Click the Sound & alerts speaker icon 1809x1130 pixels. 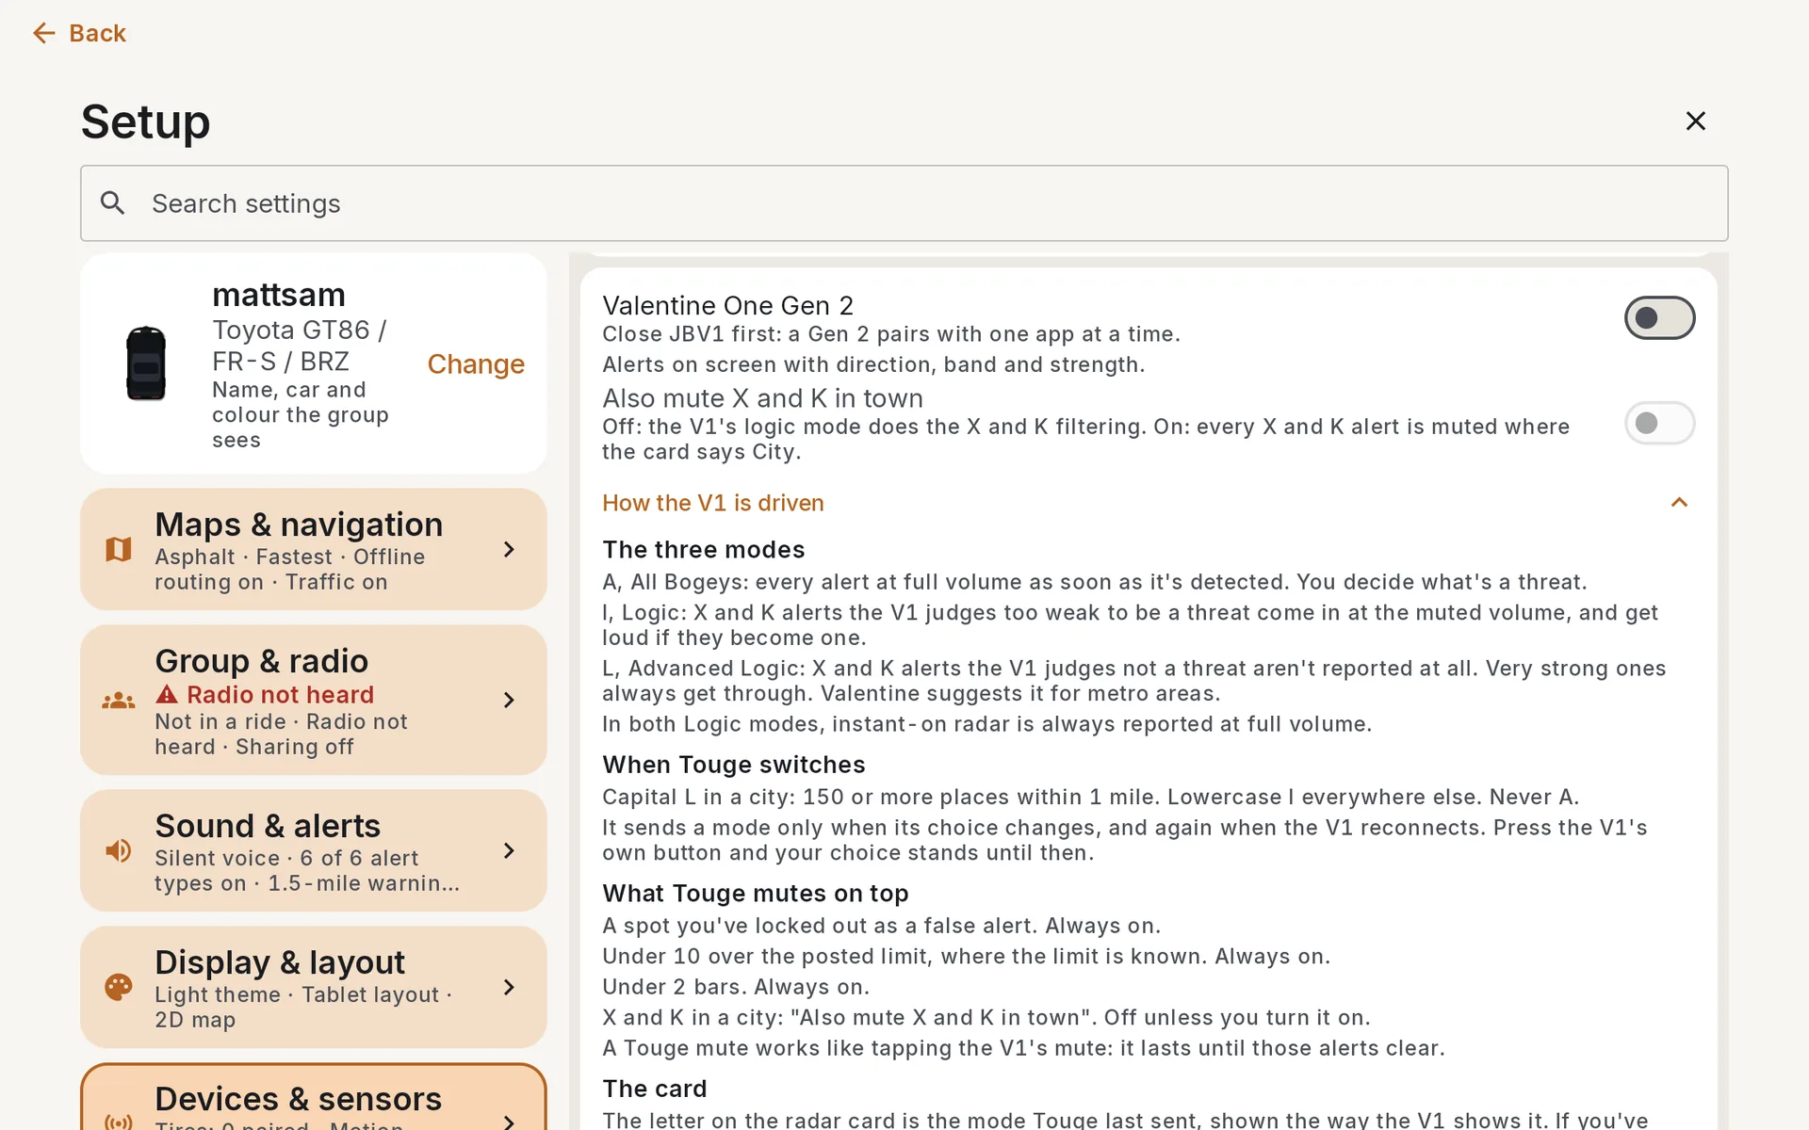coord(119,850)
